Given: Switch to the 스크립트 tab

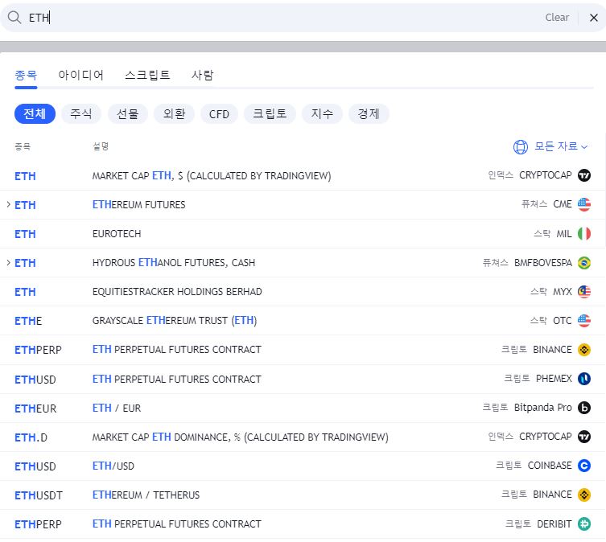Looking at the screenshot, I should 147,75.
